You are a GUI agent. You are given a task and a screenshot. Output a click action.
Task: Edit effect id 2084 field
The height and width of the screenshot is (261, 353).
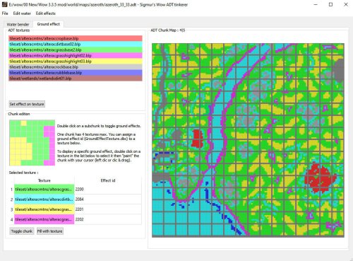(x=108, y=199)
